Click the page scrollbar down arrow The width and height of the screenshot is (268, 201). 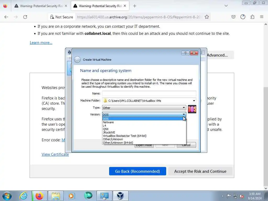pyautogui.click(x=266, y=188)
